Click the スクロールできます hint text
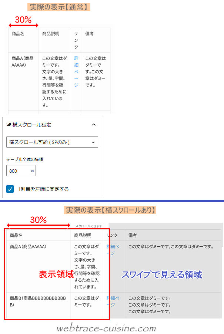The height and width of the screenshot is (334, 224). (88, 226)
